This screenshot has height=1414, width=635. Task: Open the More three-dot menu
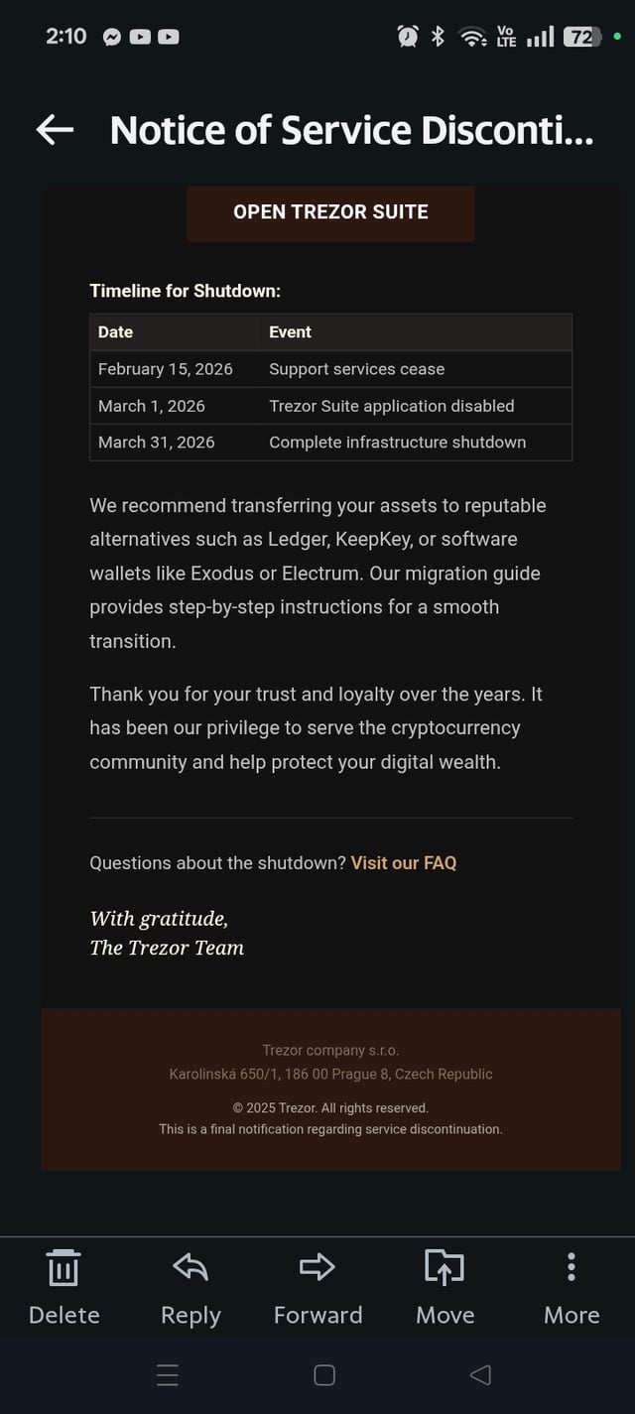pos(571,1267)
